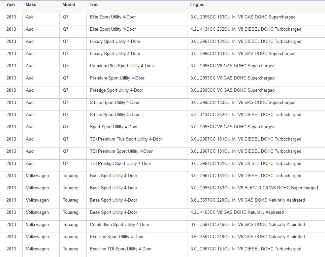Click 2013 year cell in TDI Premium Sport Utility row
Image resolution: width=325 pixels, height=257 pixels.
click(x=13, y=153)
